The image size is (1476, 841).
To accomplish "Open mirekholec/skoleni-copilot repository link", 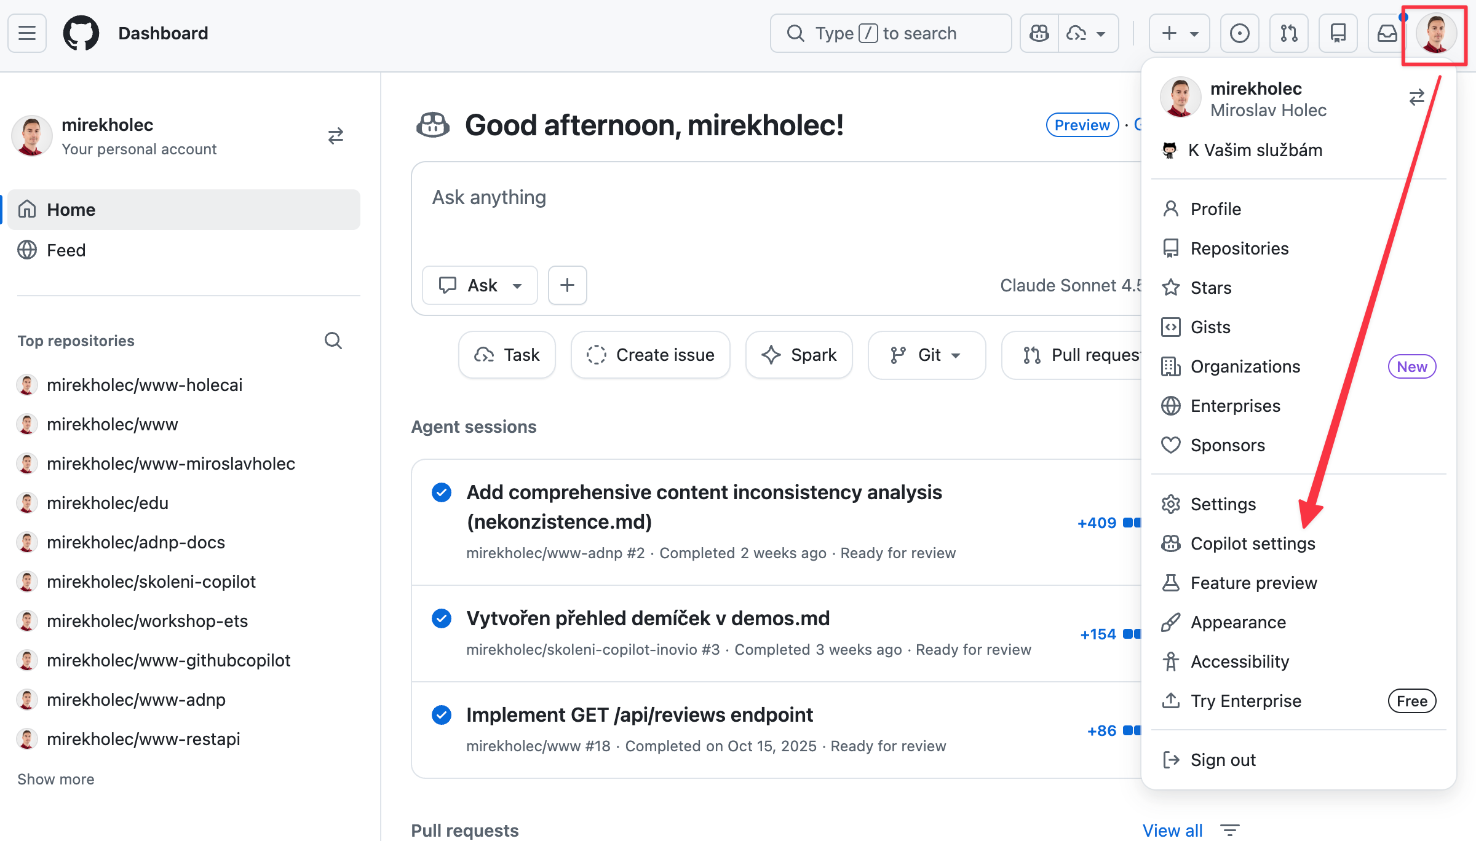I will [x=151, y=582].
